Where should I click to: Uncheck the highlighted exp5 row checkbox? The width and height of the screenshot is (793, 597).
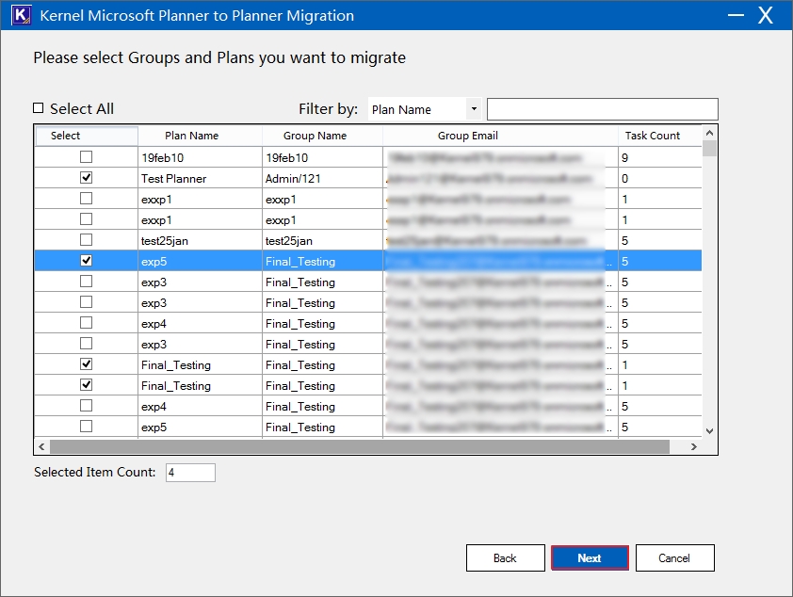coord(86,261)
